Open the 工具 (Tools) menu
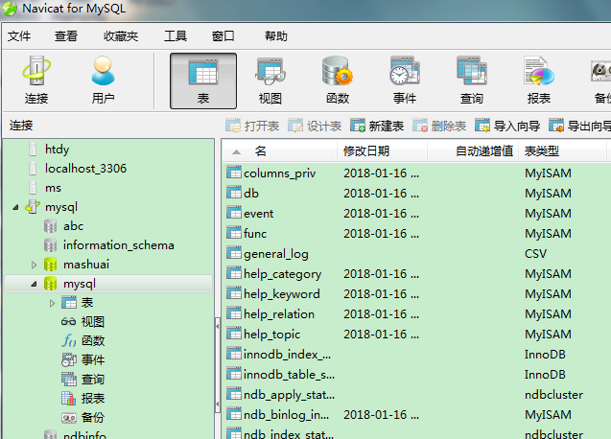The width and height of the screenshot is (611, 439). [176, 36]
